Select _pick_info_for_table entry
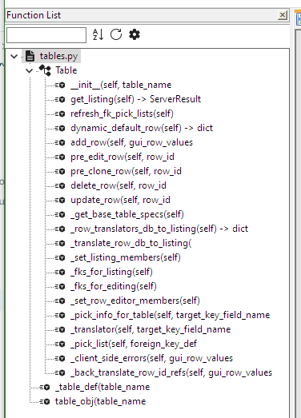Screen dimensions: 301x418 [171, 316]
